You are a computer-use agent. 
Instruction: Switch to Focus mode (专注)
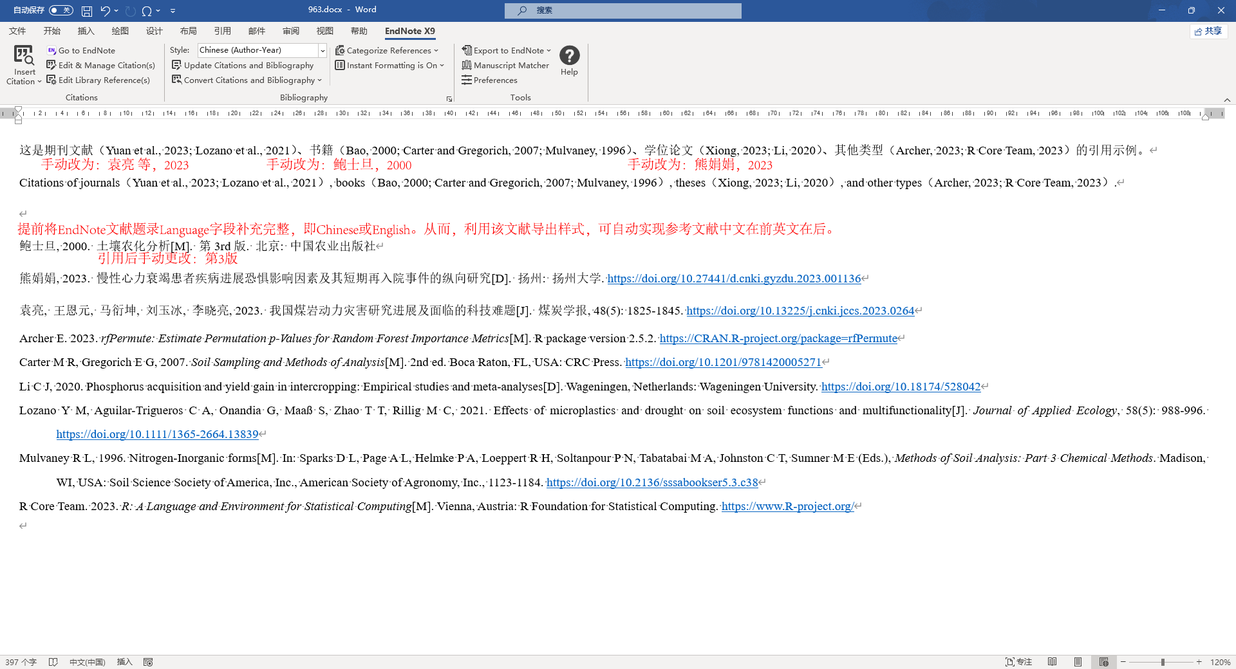(x=1019, y=662)
